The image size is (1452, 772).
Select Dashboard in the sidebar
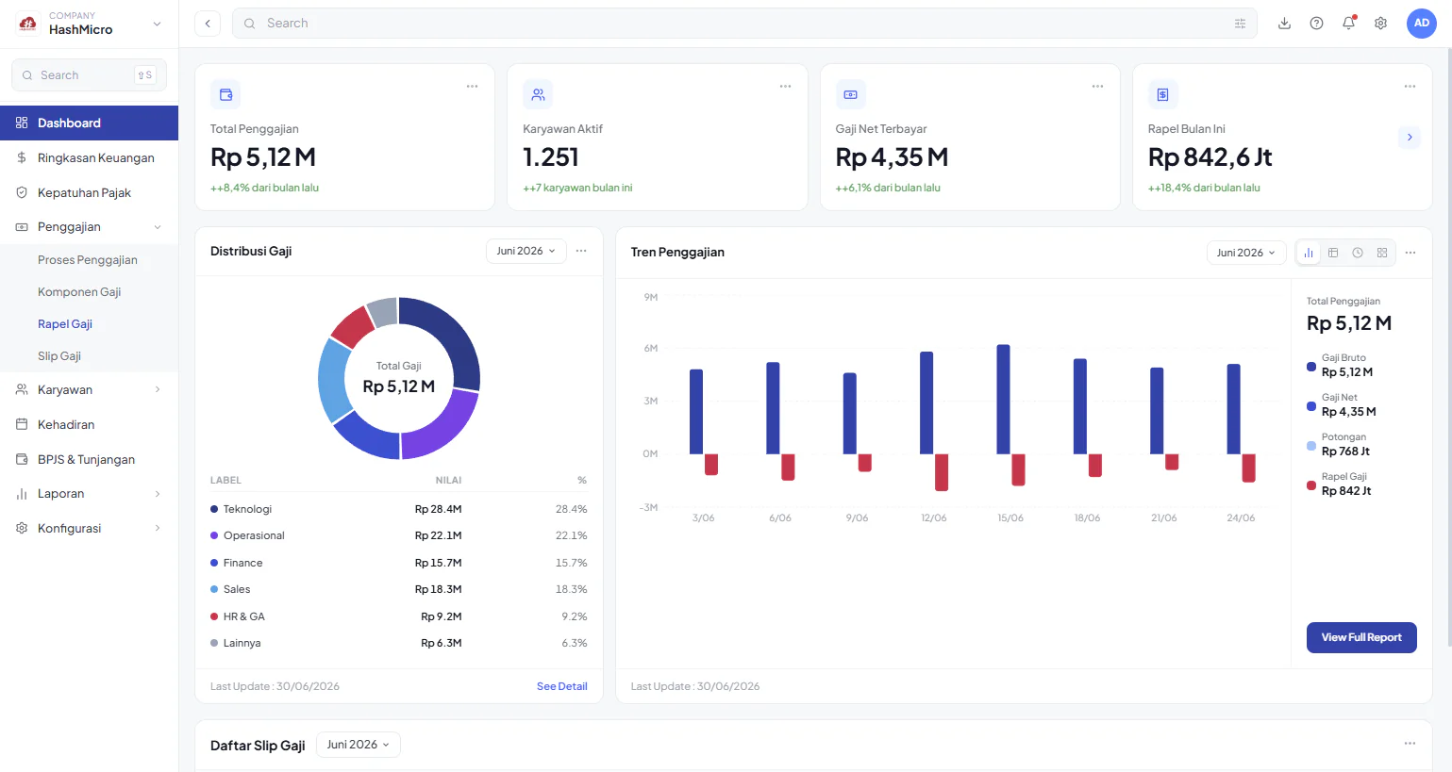(x=89, y=123)
